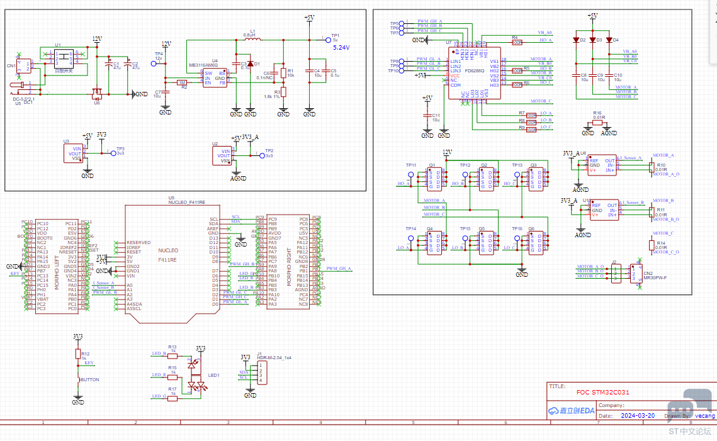717x441 pixels.
Task: Click the 嘉立创EDA logo in title block
Action: click(x=572, y=410)
